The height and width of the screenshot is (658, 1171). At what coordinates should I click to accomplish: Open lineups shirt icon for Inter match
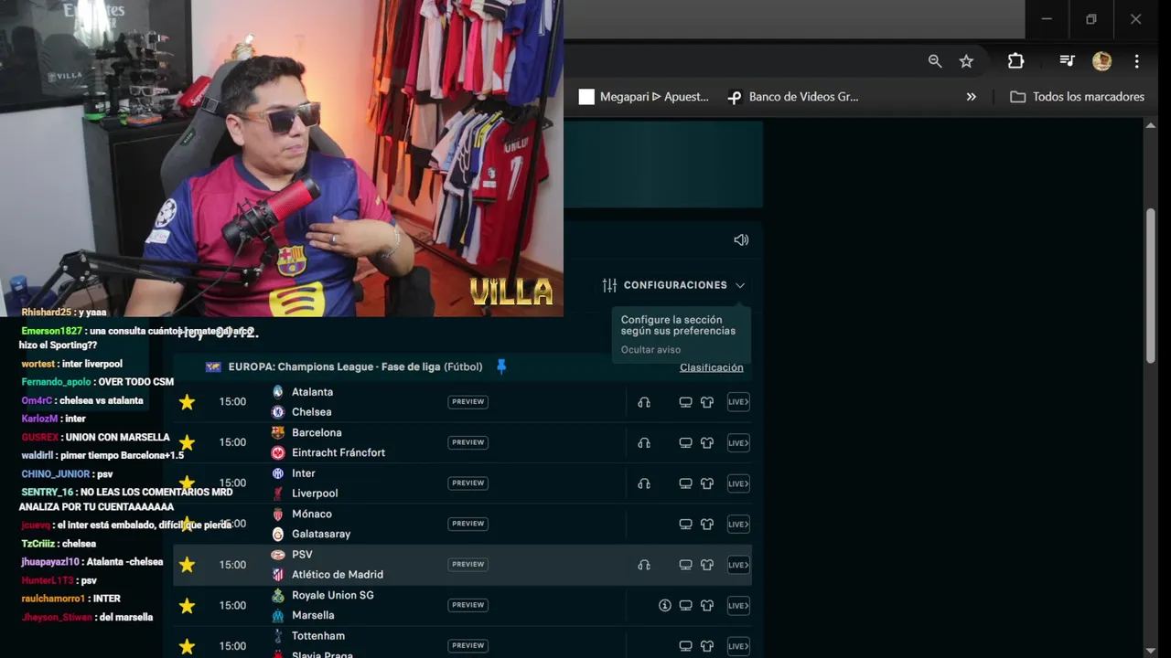click(x=707, y=483)
